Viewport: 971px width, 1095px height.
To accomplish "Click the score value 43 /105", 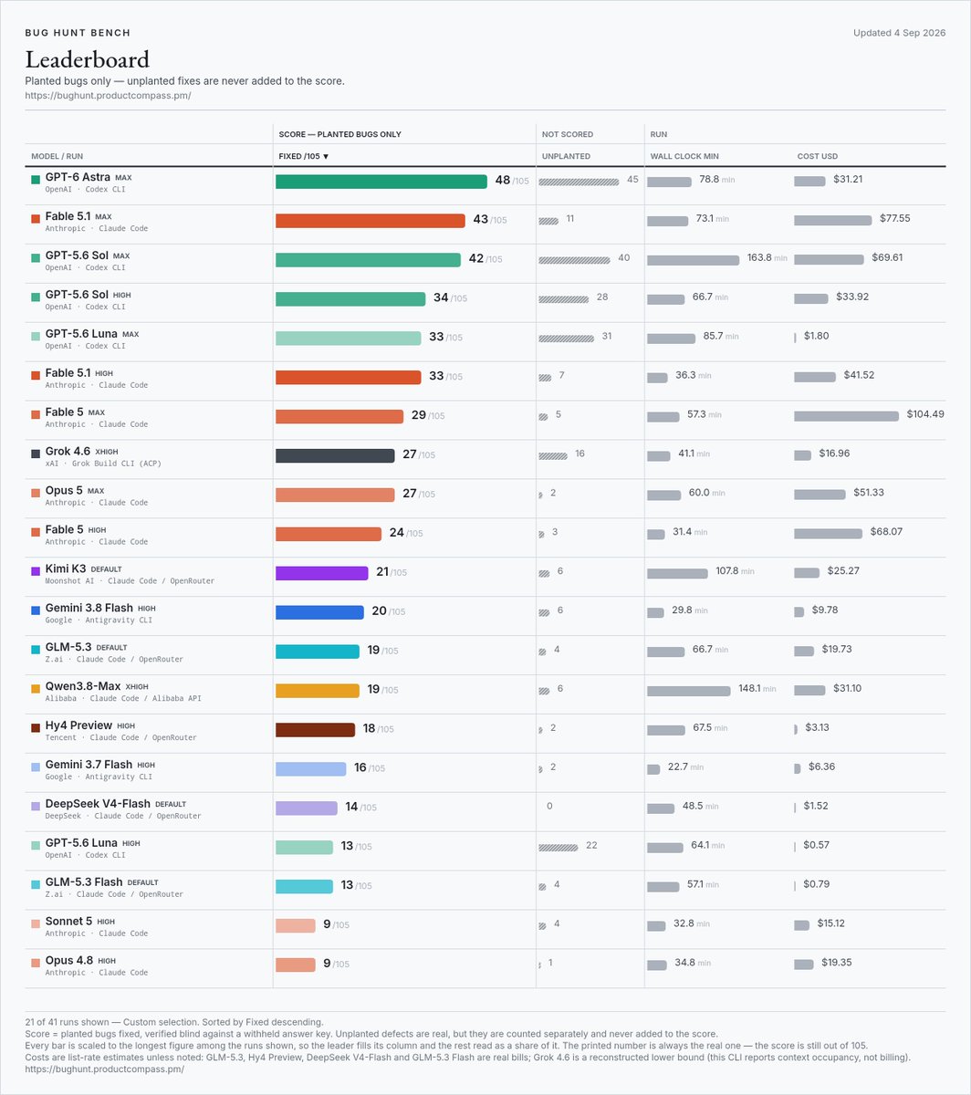I will point(489,220).
